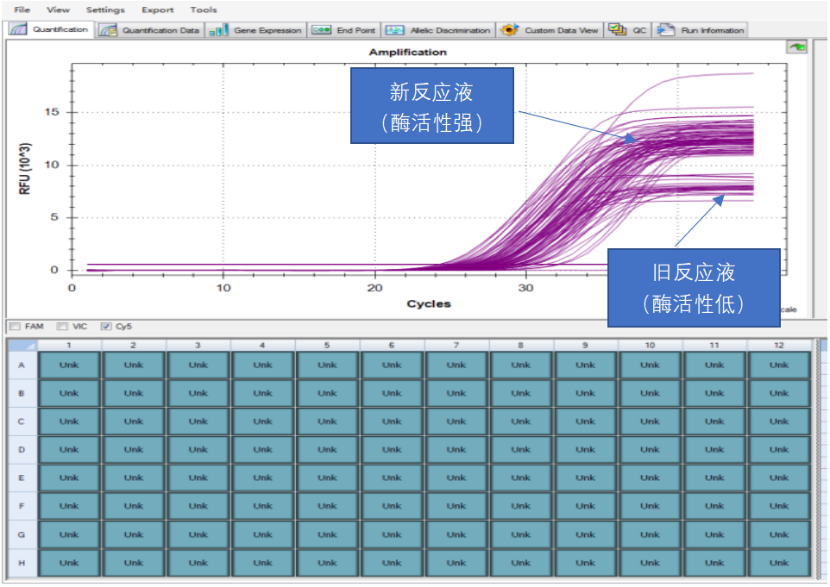Select well E5 in the plate

pos(327,478)
